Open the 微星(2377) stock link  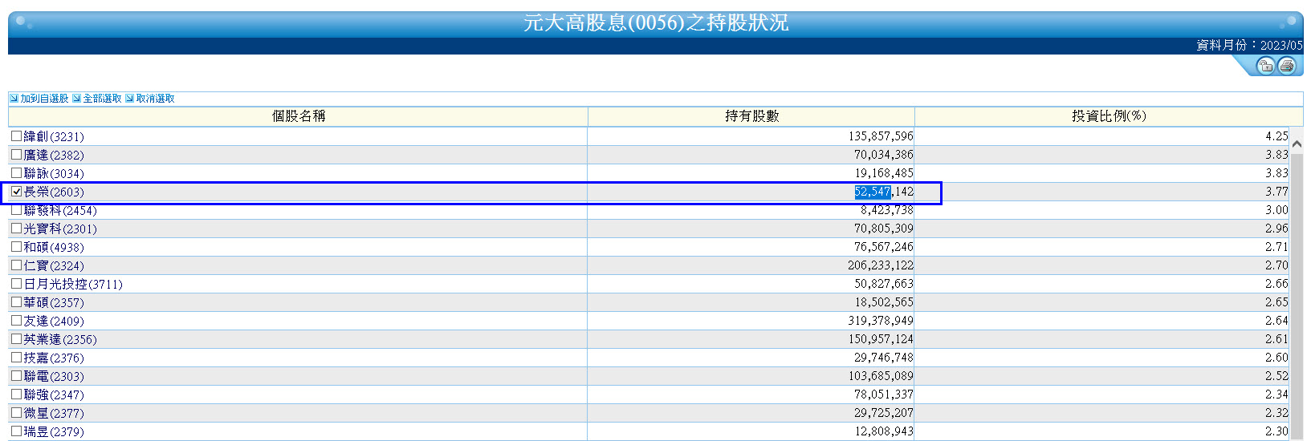point(54,414)
